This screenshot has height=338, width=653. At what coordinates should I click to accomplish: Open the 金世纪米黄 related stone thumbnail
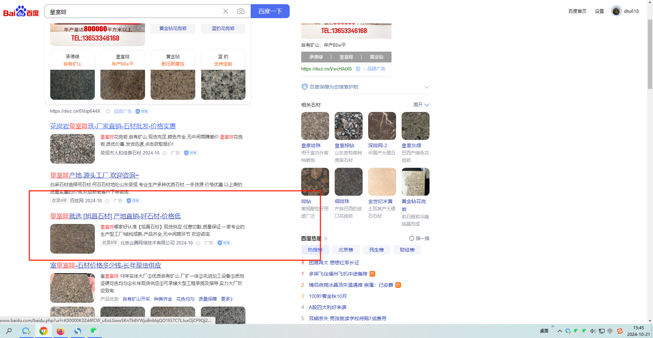click(x=382, y=182)
